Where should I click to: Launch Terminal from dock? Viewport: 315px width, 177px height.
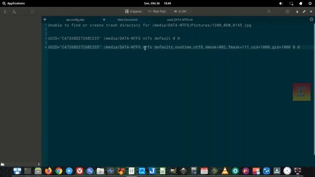[x=28, y=171]
